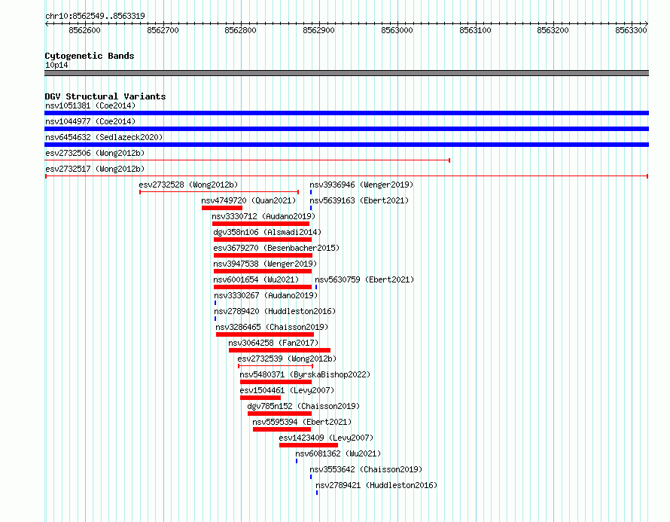Click the red bar under nsv3286465
Image resolution: width=670 pixels, height=522 pixels.
(265, 334)
